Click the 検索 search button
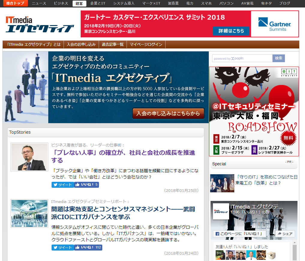 pyautogui.click(x=279, y=58)
